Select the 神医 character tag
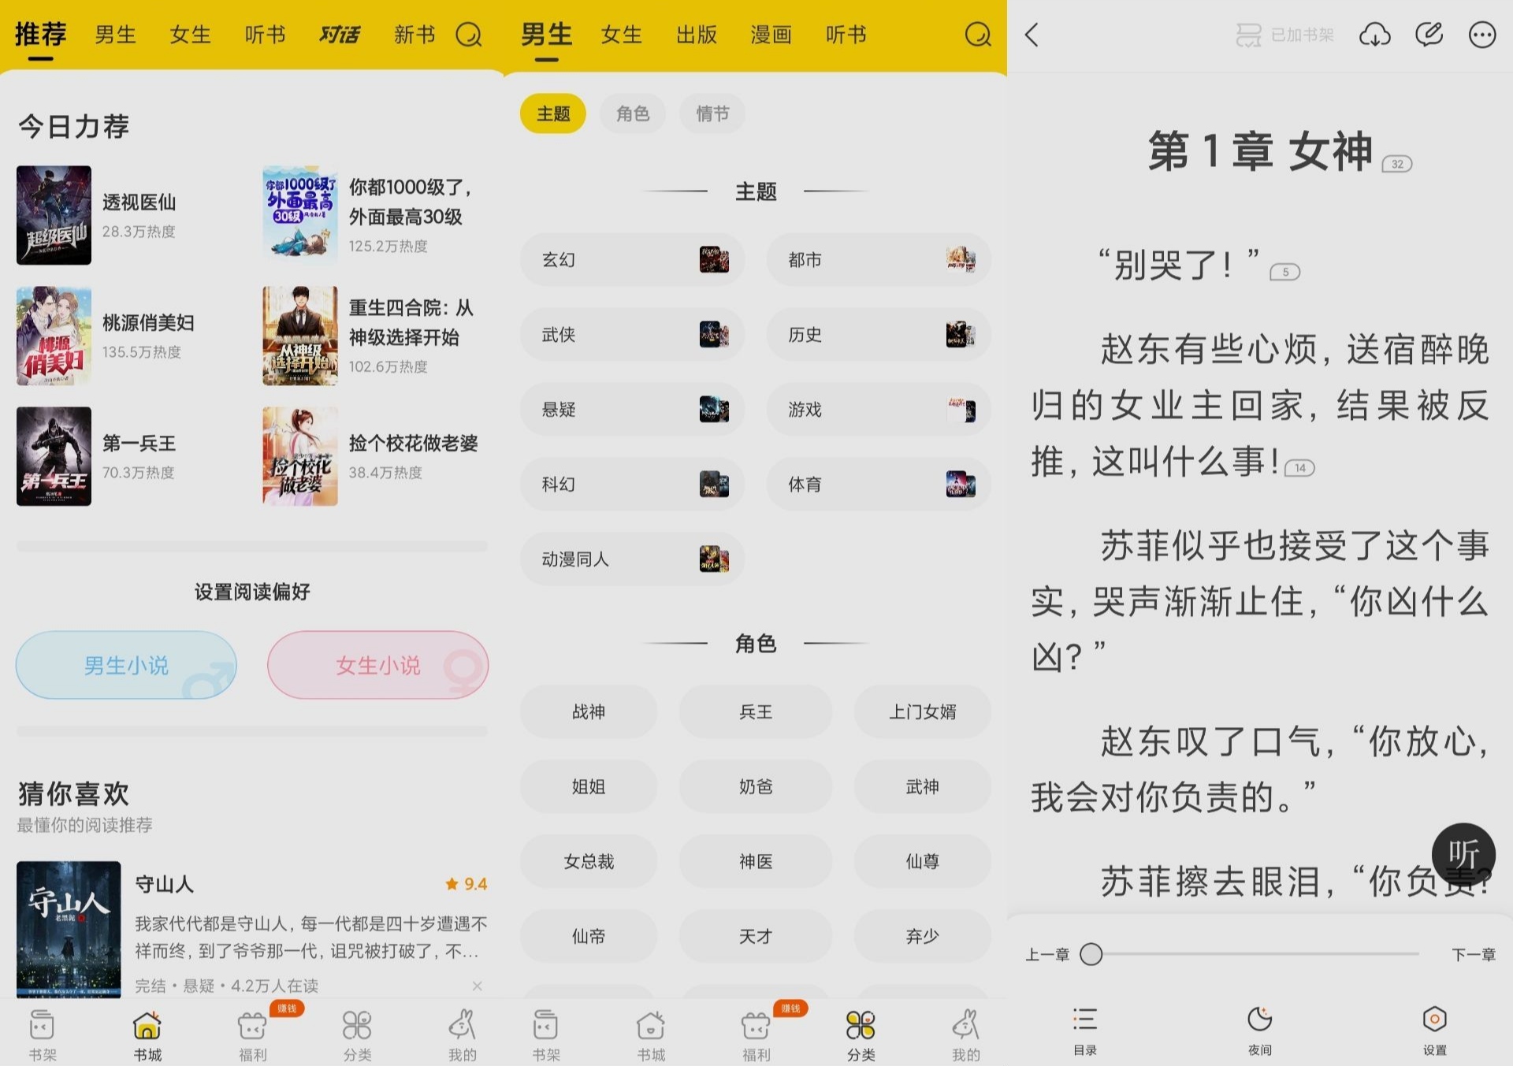Viewport: 1513px width, 1066px height. tap(756, 861)
